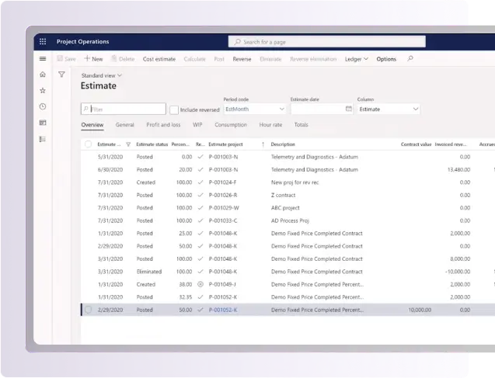Switch to the Hour rate tab
This screenshot has height=378, width=495.
pyautogui.click(x=270, y=125)
